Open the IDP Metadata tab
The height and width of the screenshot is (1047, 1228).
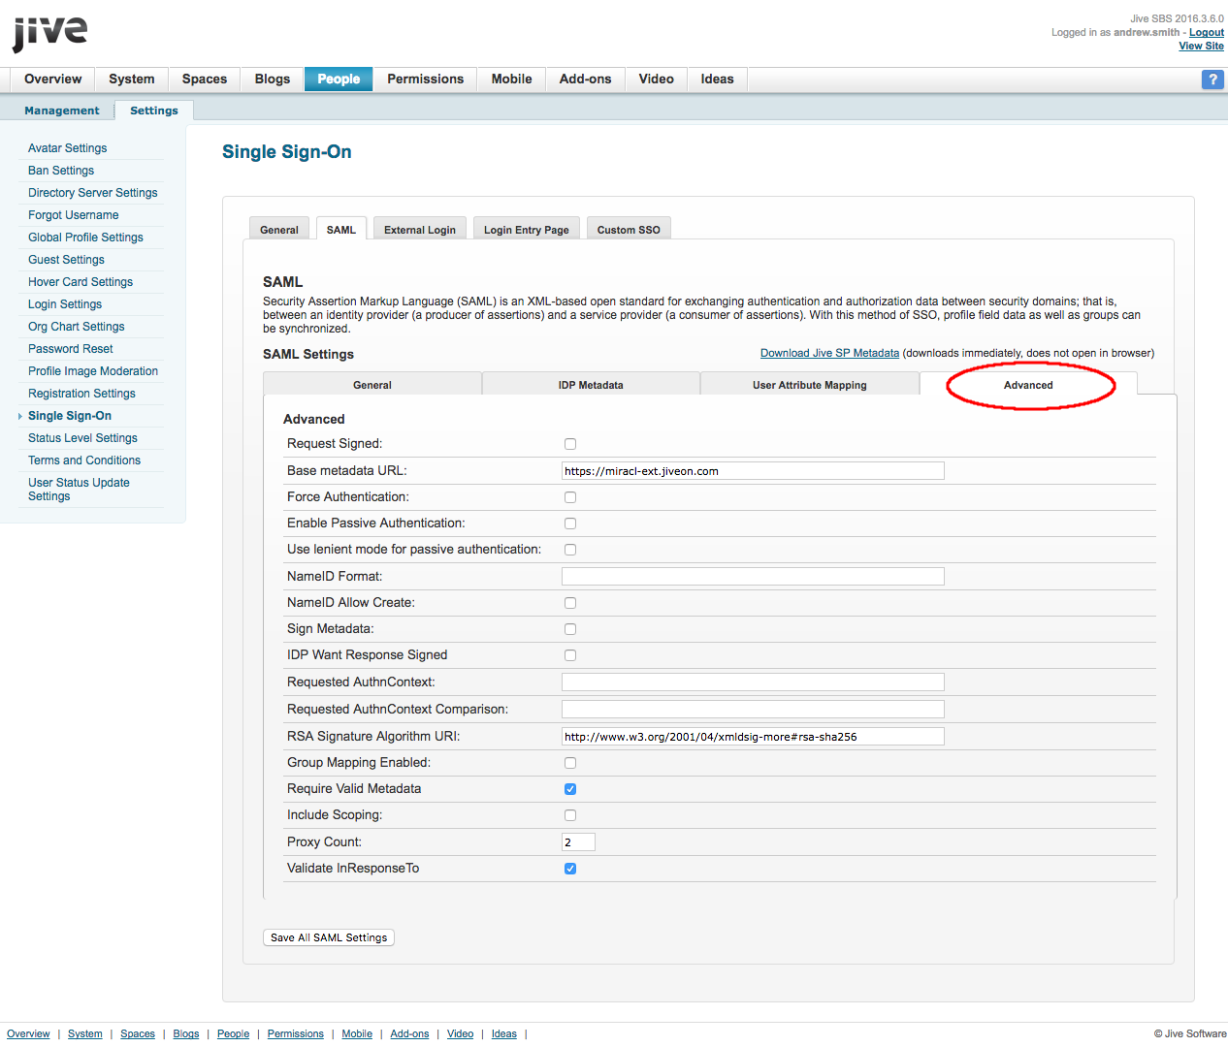coord(591,384)
